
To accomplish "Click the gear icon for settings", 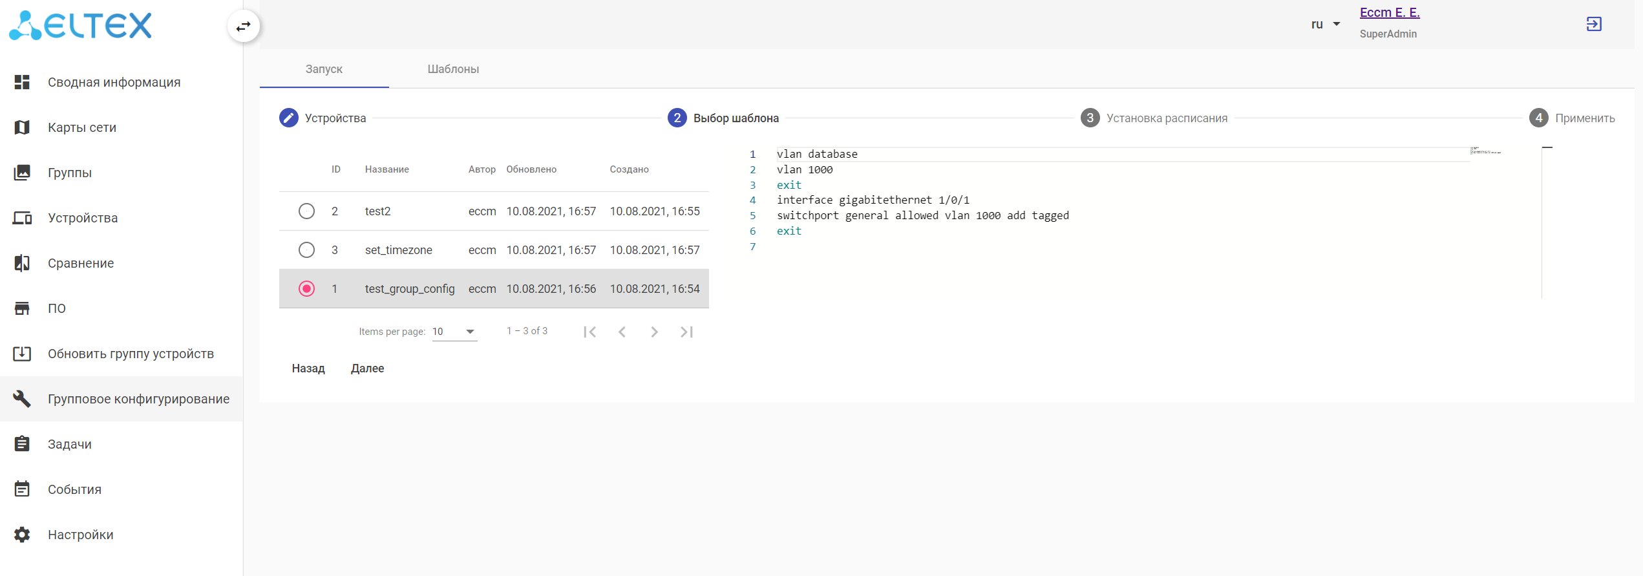I will click(22, 535).
